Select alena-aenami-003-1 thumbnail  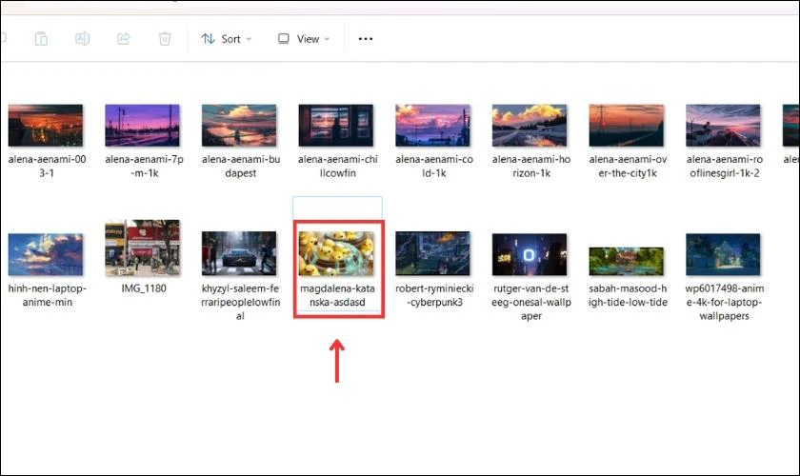pos(46,126)
